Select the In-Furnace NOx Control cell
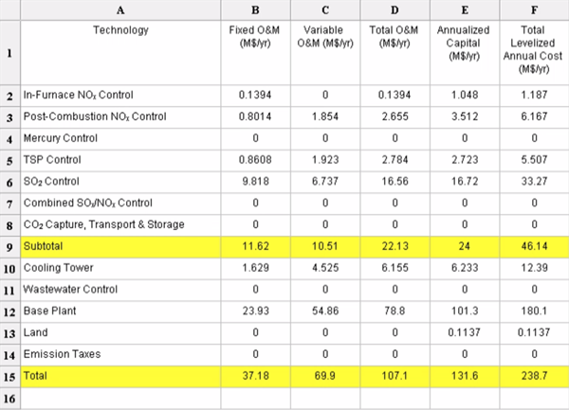This screenshot has height=410, width=569. click(120, 96)
